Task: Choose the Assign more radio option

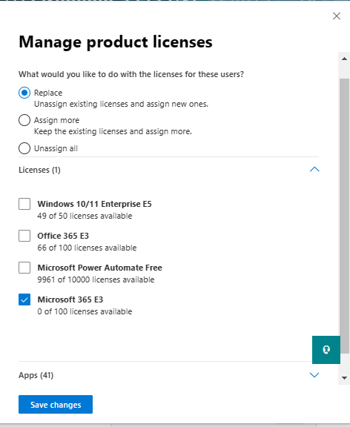Action: coord(24,120)
